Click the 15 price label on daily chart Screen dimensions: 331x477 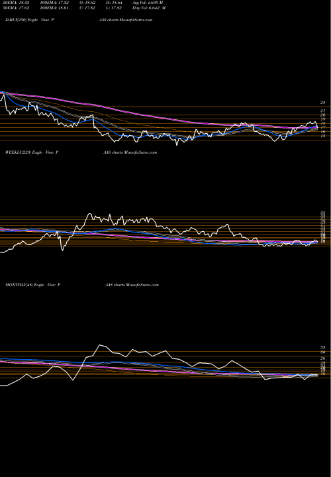click(322, 136)
